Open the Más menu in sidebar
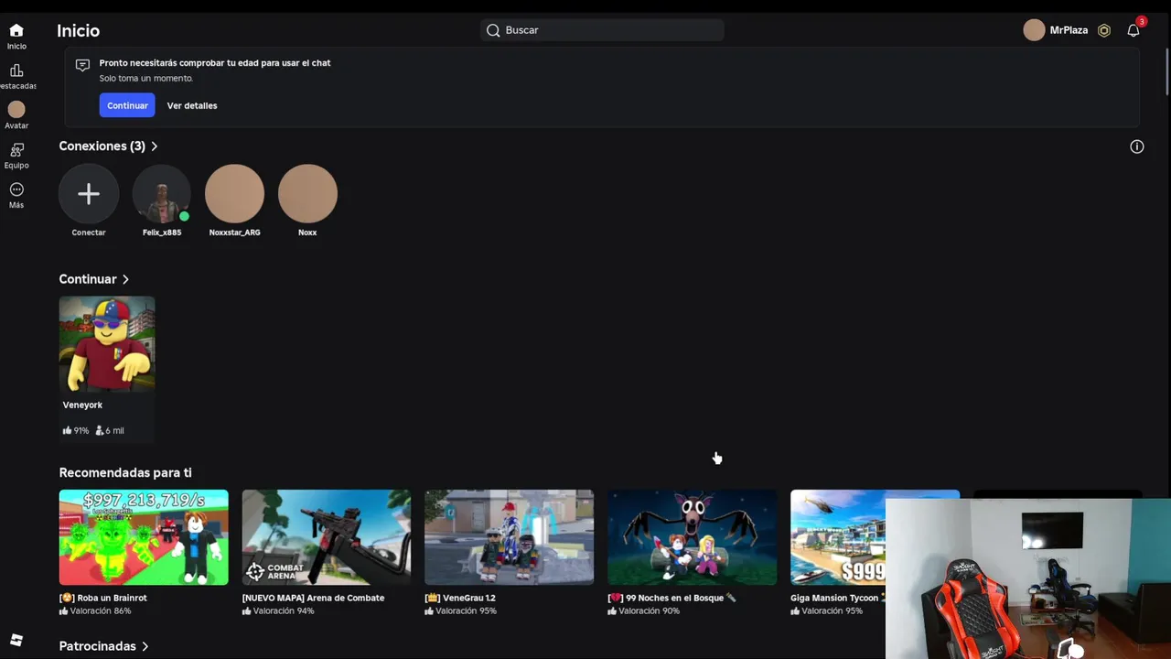Image resolution: width=1171 pixels, height=659 pixels. click(x=16, y=189)
